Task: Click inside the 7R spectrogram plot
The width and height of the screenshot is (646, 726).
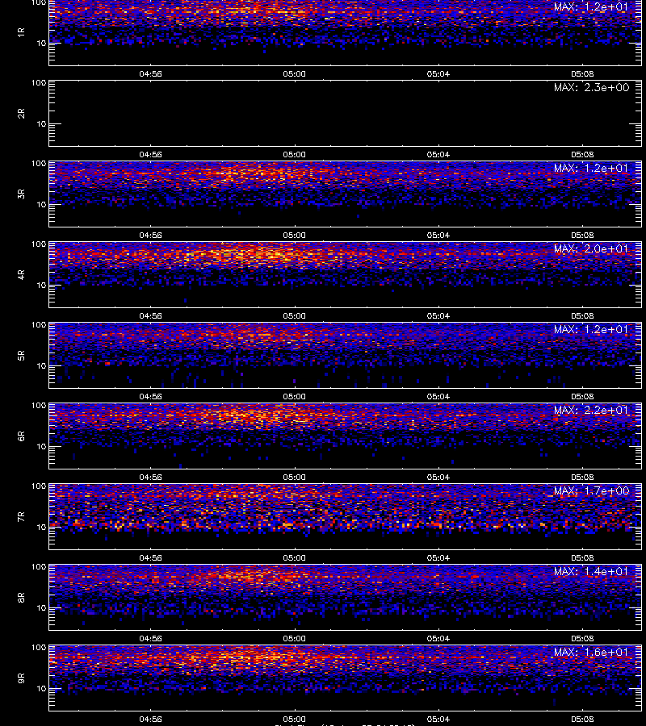Action: pos(346,517)
